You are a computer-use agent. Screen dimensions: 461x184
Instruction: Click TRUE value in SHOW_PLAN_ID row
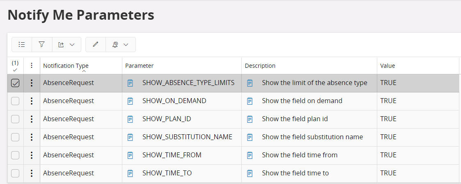coord(388,119)
